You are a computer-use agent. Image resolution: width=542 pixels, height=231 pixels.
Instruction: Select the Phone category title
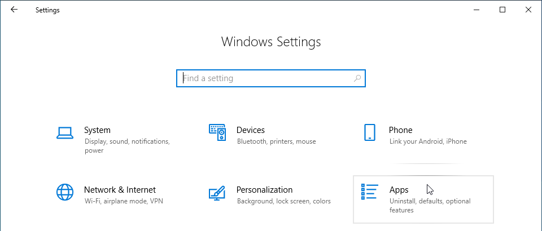400,130
